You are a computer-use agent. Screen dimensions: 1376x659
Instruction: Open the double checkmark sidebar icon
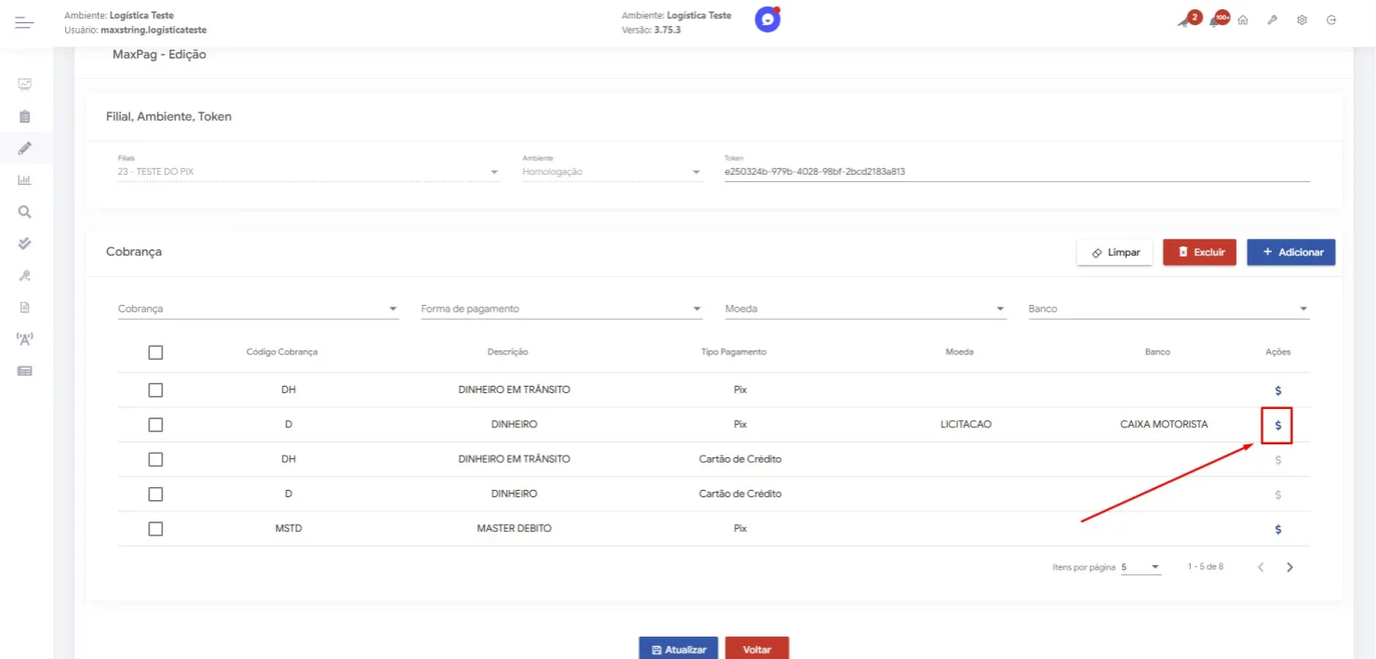click(x=25, y=244)
